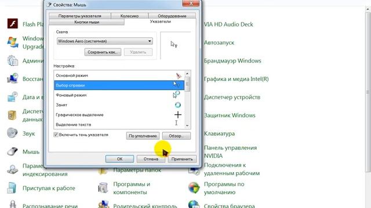Image resolution: width=371 pixels, height=208 pixels.
Task: Click the pointer list scroll up arrow
Action: click(187, 73)
